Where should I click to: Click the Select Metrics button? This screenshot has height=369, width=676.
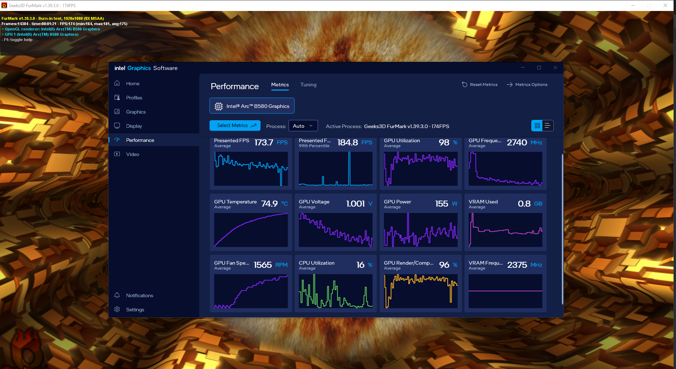(235, 126)
